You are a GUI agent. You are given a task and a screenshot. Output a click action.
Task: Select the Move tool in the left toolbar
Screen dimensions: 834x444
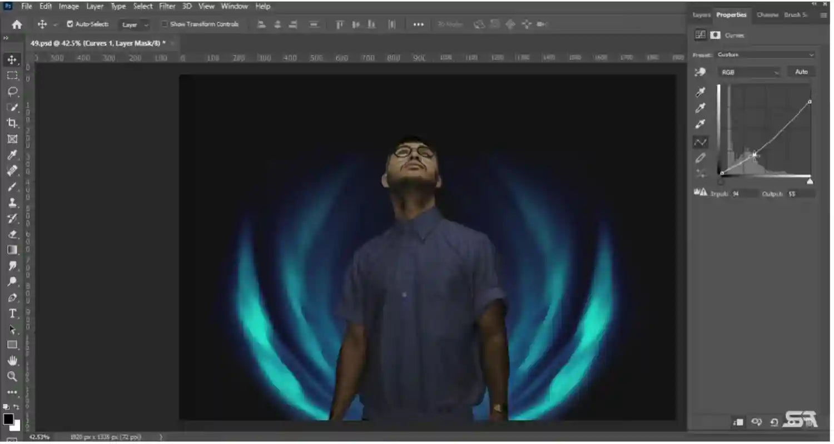(x=12, y=59)
